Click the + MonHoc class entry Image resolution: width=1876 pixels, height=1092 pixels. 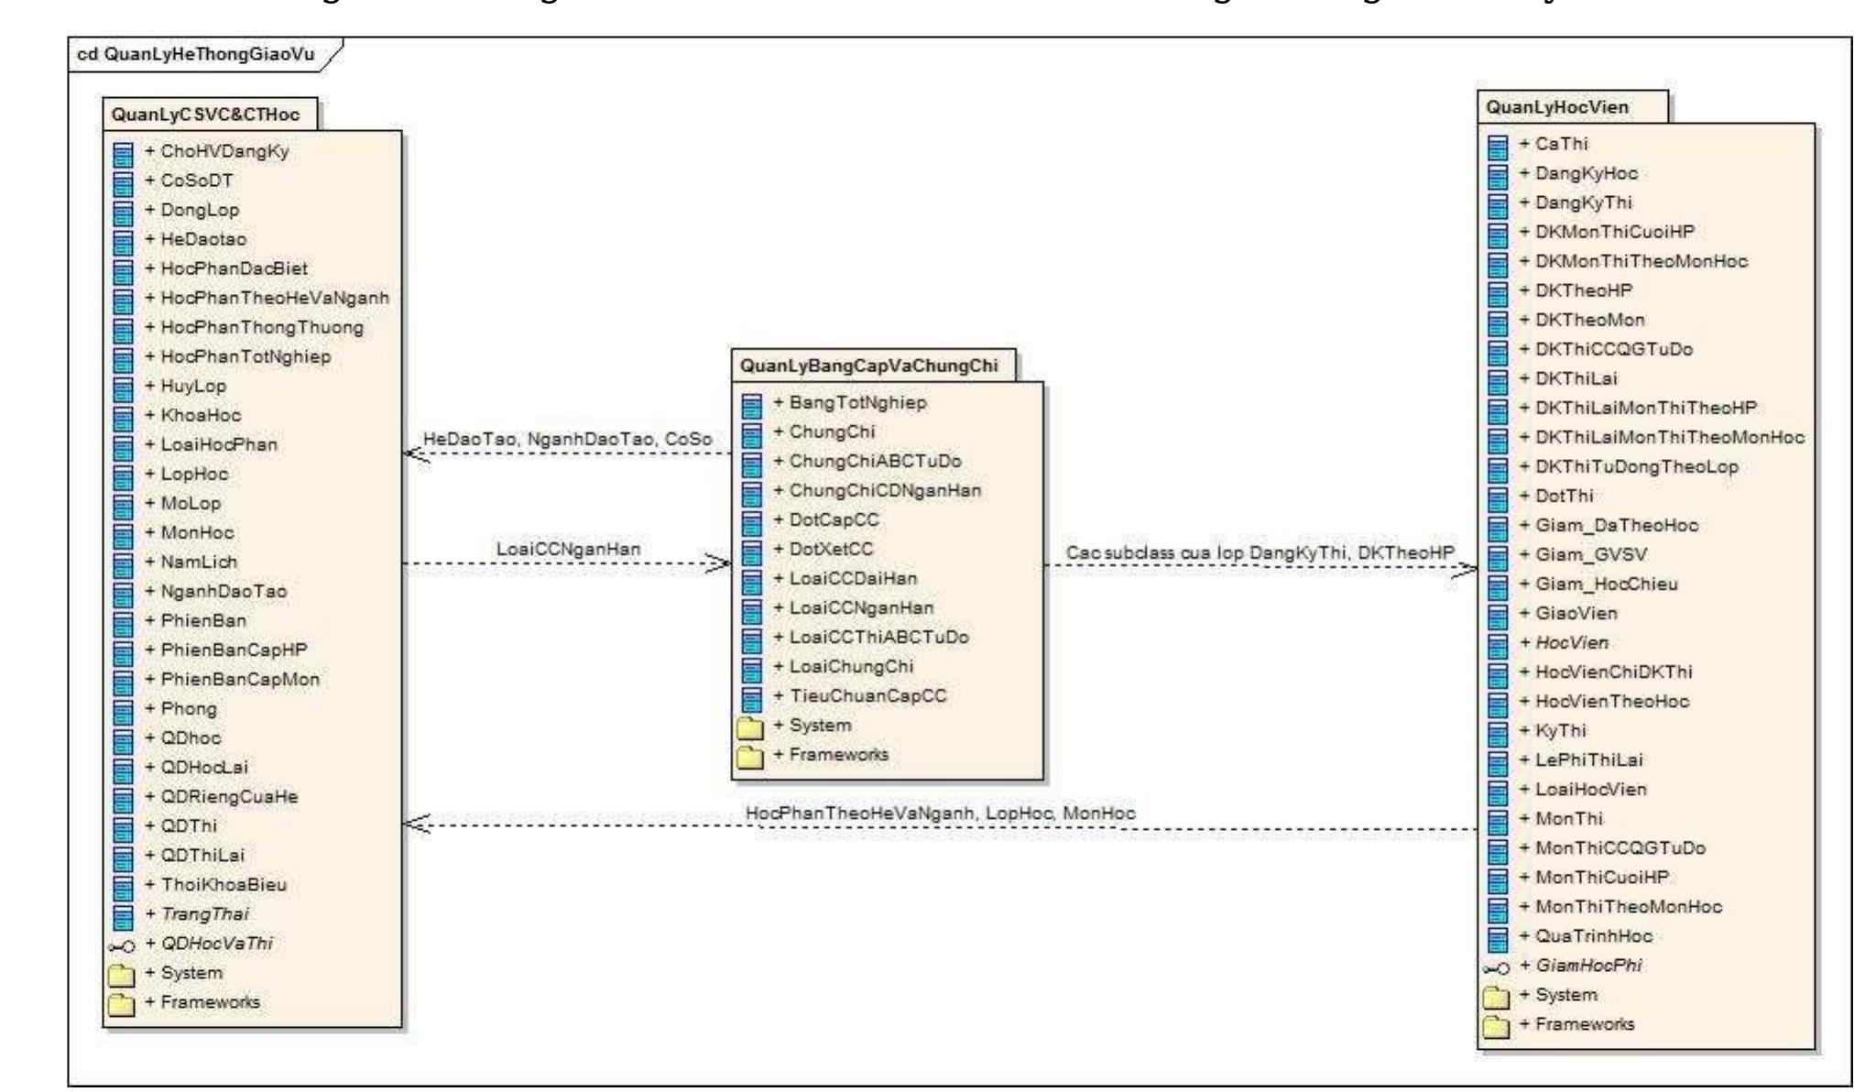(x=190, y=532)
